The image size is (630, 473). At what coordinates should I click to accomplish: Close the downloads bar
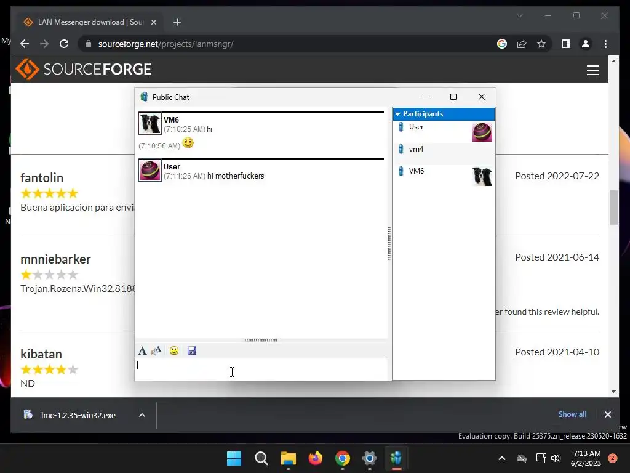tap(607, 414)
